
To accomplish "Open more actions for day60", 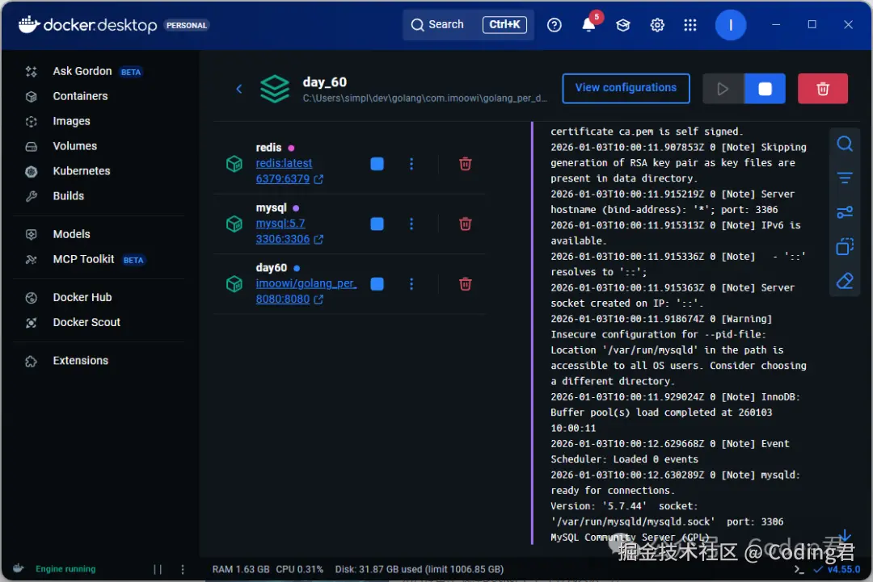I will coord(411,284).
